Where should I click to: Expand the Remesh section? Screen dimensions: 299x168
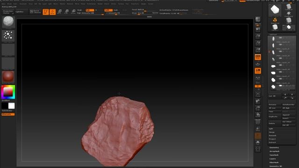pos(272,136)
